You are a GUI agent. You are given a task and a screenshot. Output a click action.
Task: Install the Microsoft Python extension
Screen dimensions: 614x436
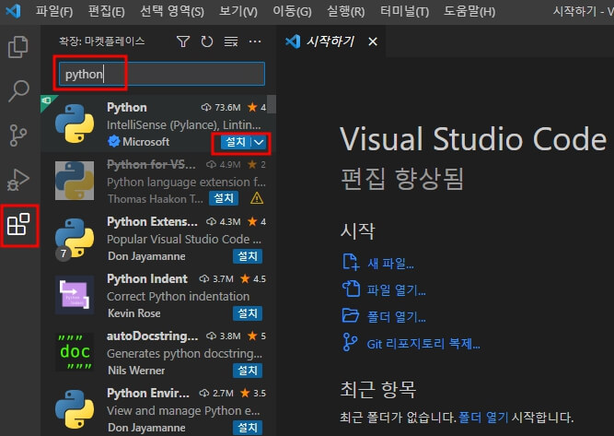pos(236,142)
